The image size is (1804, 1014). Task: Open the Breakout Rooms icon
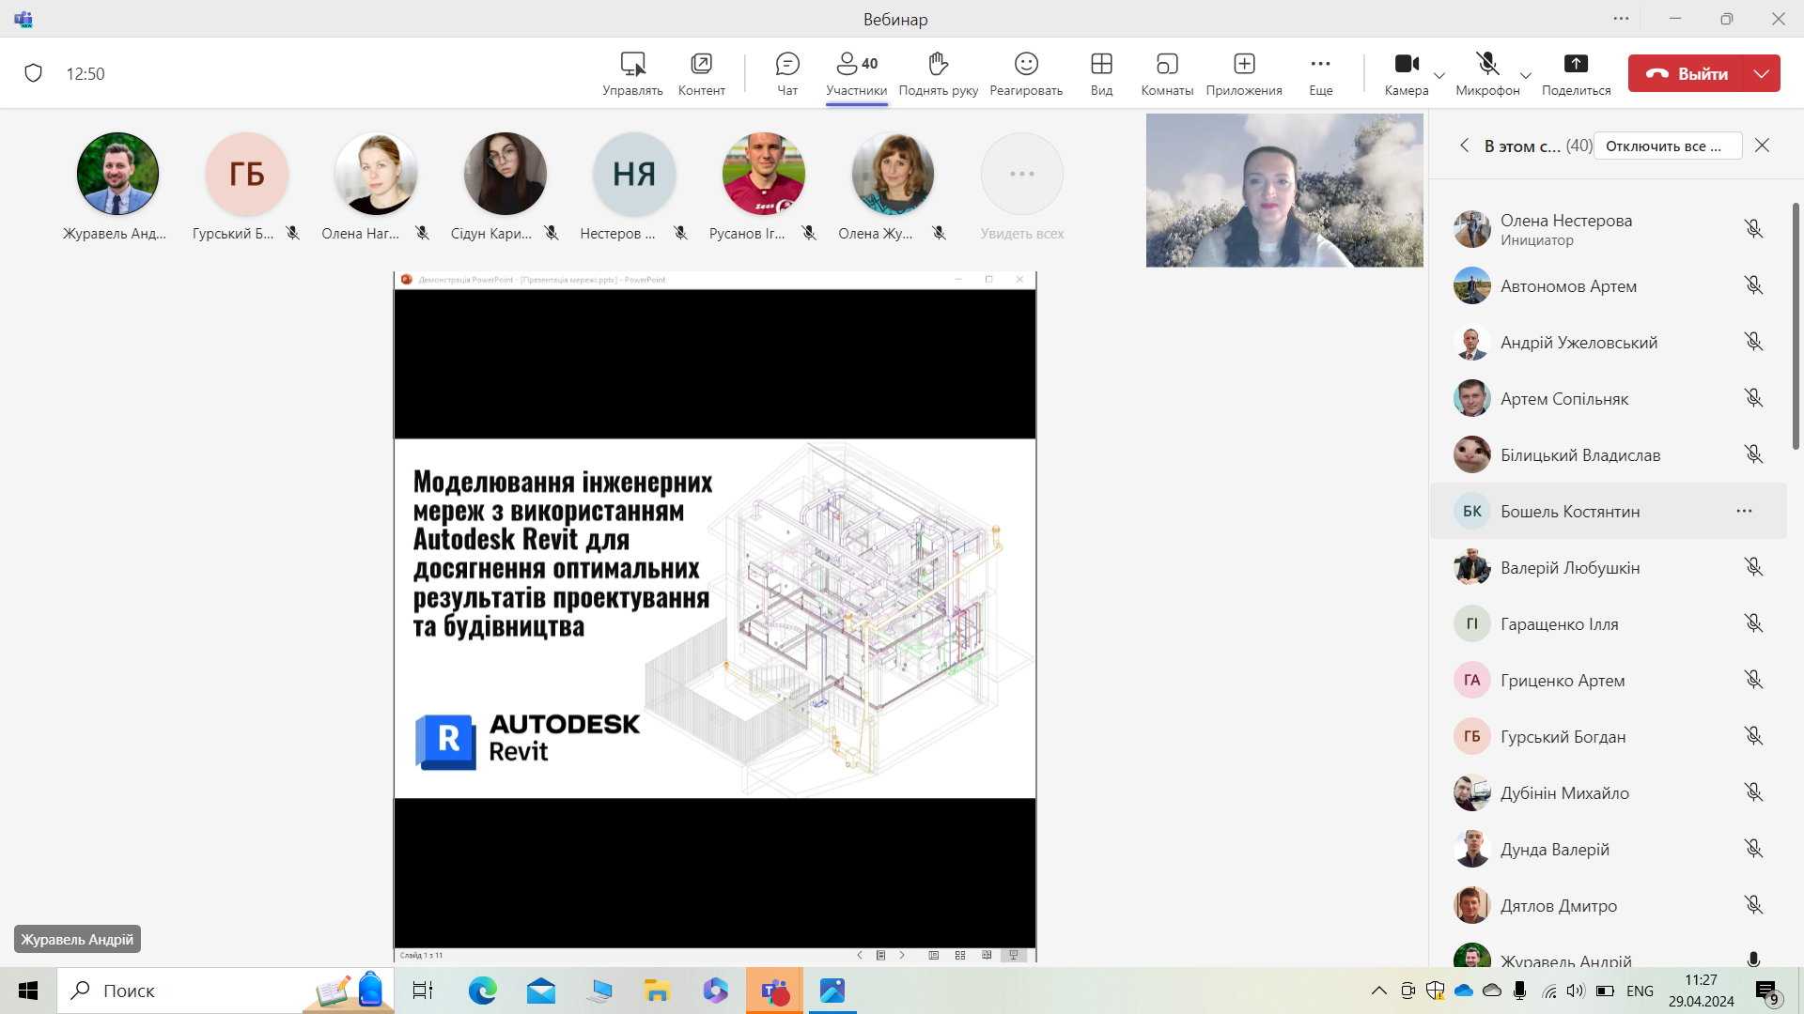pos(1167,73)
